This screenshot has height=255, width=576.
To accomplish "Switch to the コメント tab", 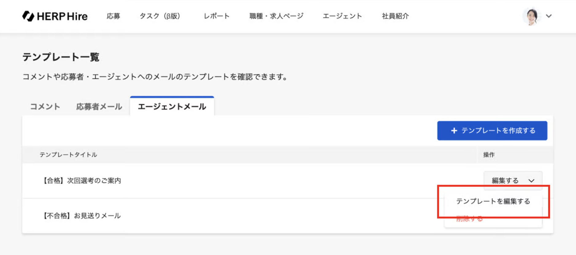I will 45,107.
